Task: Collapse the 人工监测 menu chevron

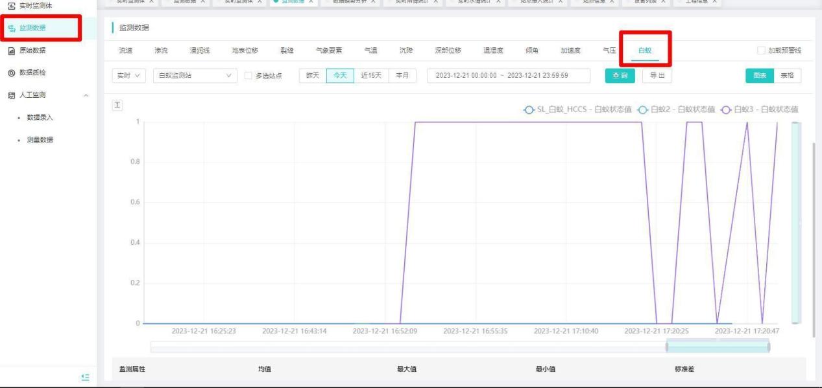Action: [x=86, y=95]
